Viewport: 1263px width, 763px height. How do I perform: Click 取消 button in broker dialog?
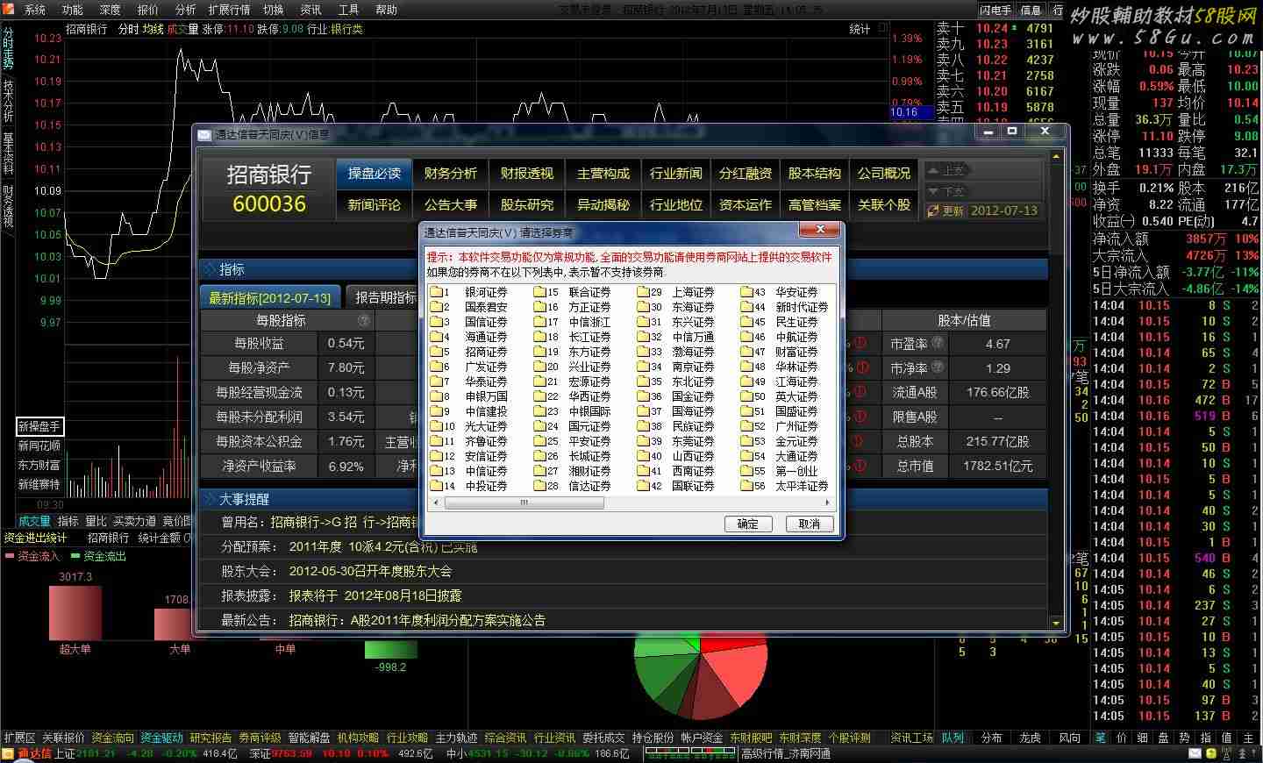pos(809,524)
